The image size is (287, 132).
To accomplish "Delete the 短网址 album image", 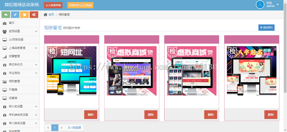I will (x=91, y=115).
